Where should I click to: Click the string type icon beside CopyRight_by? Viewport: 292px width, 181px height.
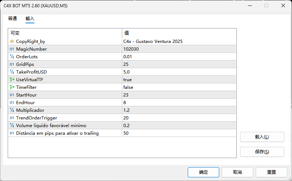[x=12, y=41]
